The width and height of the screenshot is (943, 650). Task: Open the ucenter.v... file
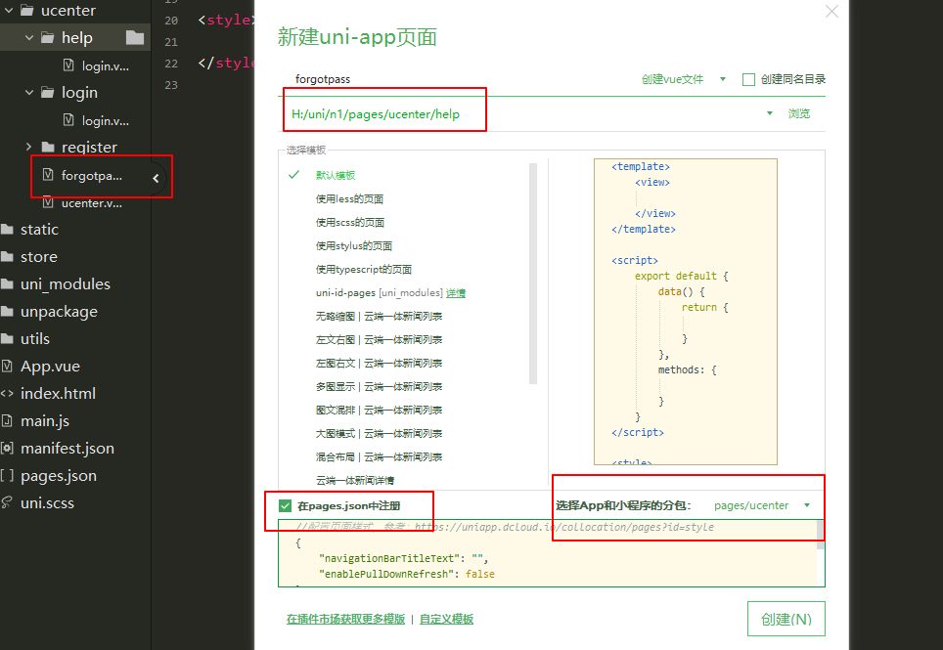[x=91, y=203]
